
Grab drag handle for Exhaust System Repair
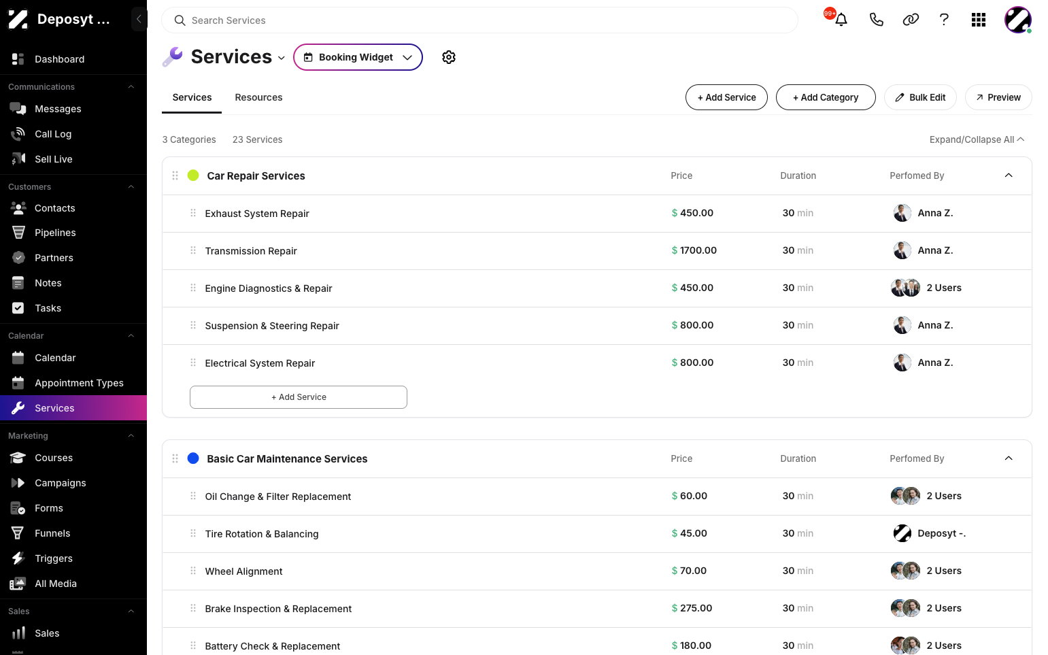[193, 213]
